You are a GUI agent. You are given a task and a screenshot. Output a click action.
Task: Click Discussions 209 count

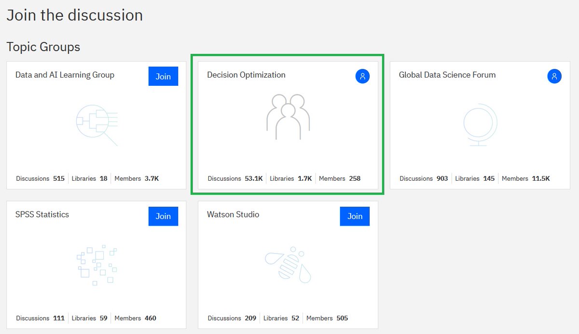pyautogui.click(x=232, y=318)
